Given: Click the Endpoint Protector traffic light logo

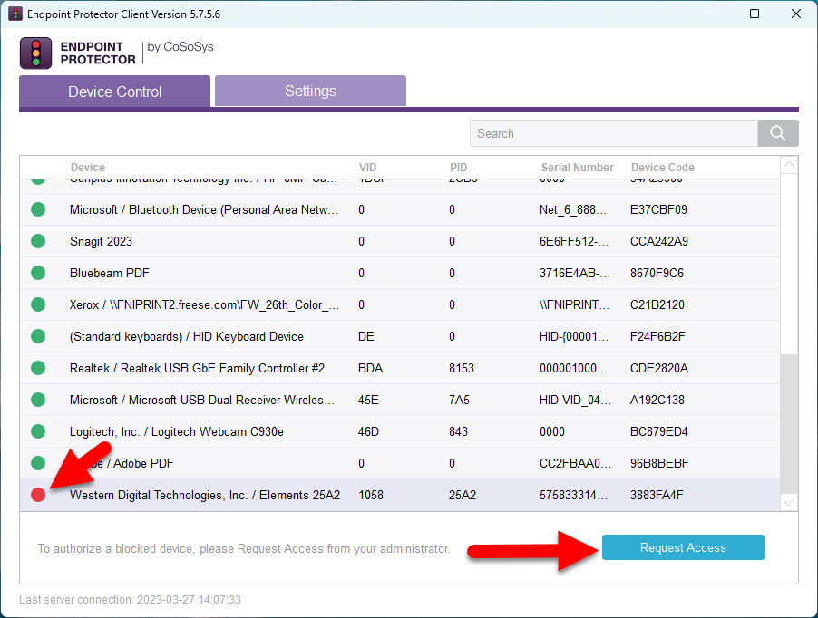Looking at the screenshot, I should point(36,53).
